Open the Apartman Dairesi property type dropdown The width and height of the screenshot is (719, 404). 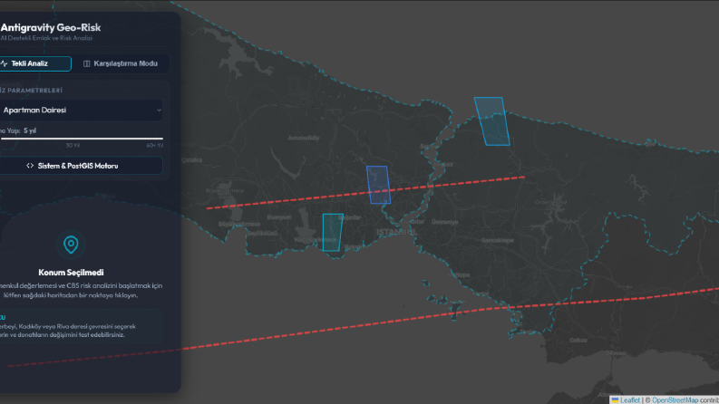tap(82, 110)
